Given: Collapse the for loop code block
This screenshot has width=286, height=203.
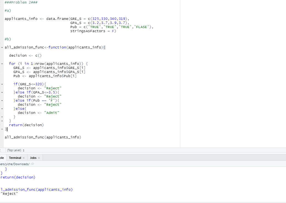Looking at the screenshot, I should 2,63.
